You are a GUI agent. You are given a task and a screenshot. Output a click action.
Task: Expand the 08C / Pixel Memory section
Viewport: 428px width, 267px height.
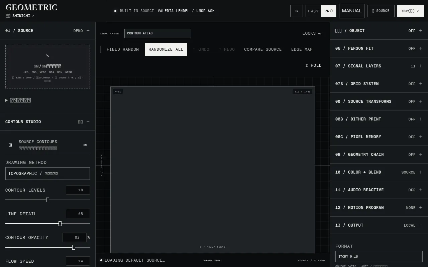379,137
